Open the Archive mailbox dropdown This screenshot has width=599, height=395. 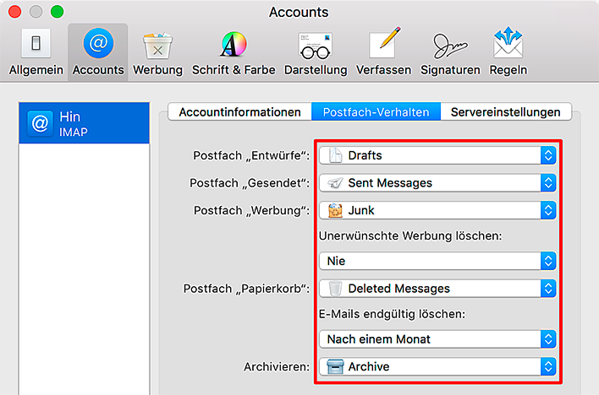click(x=437, y=367)
